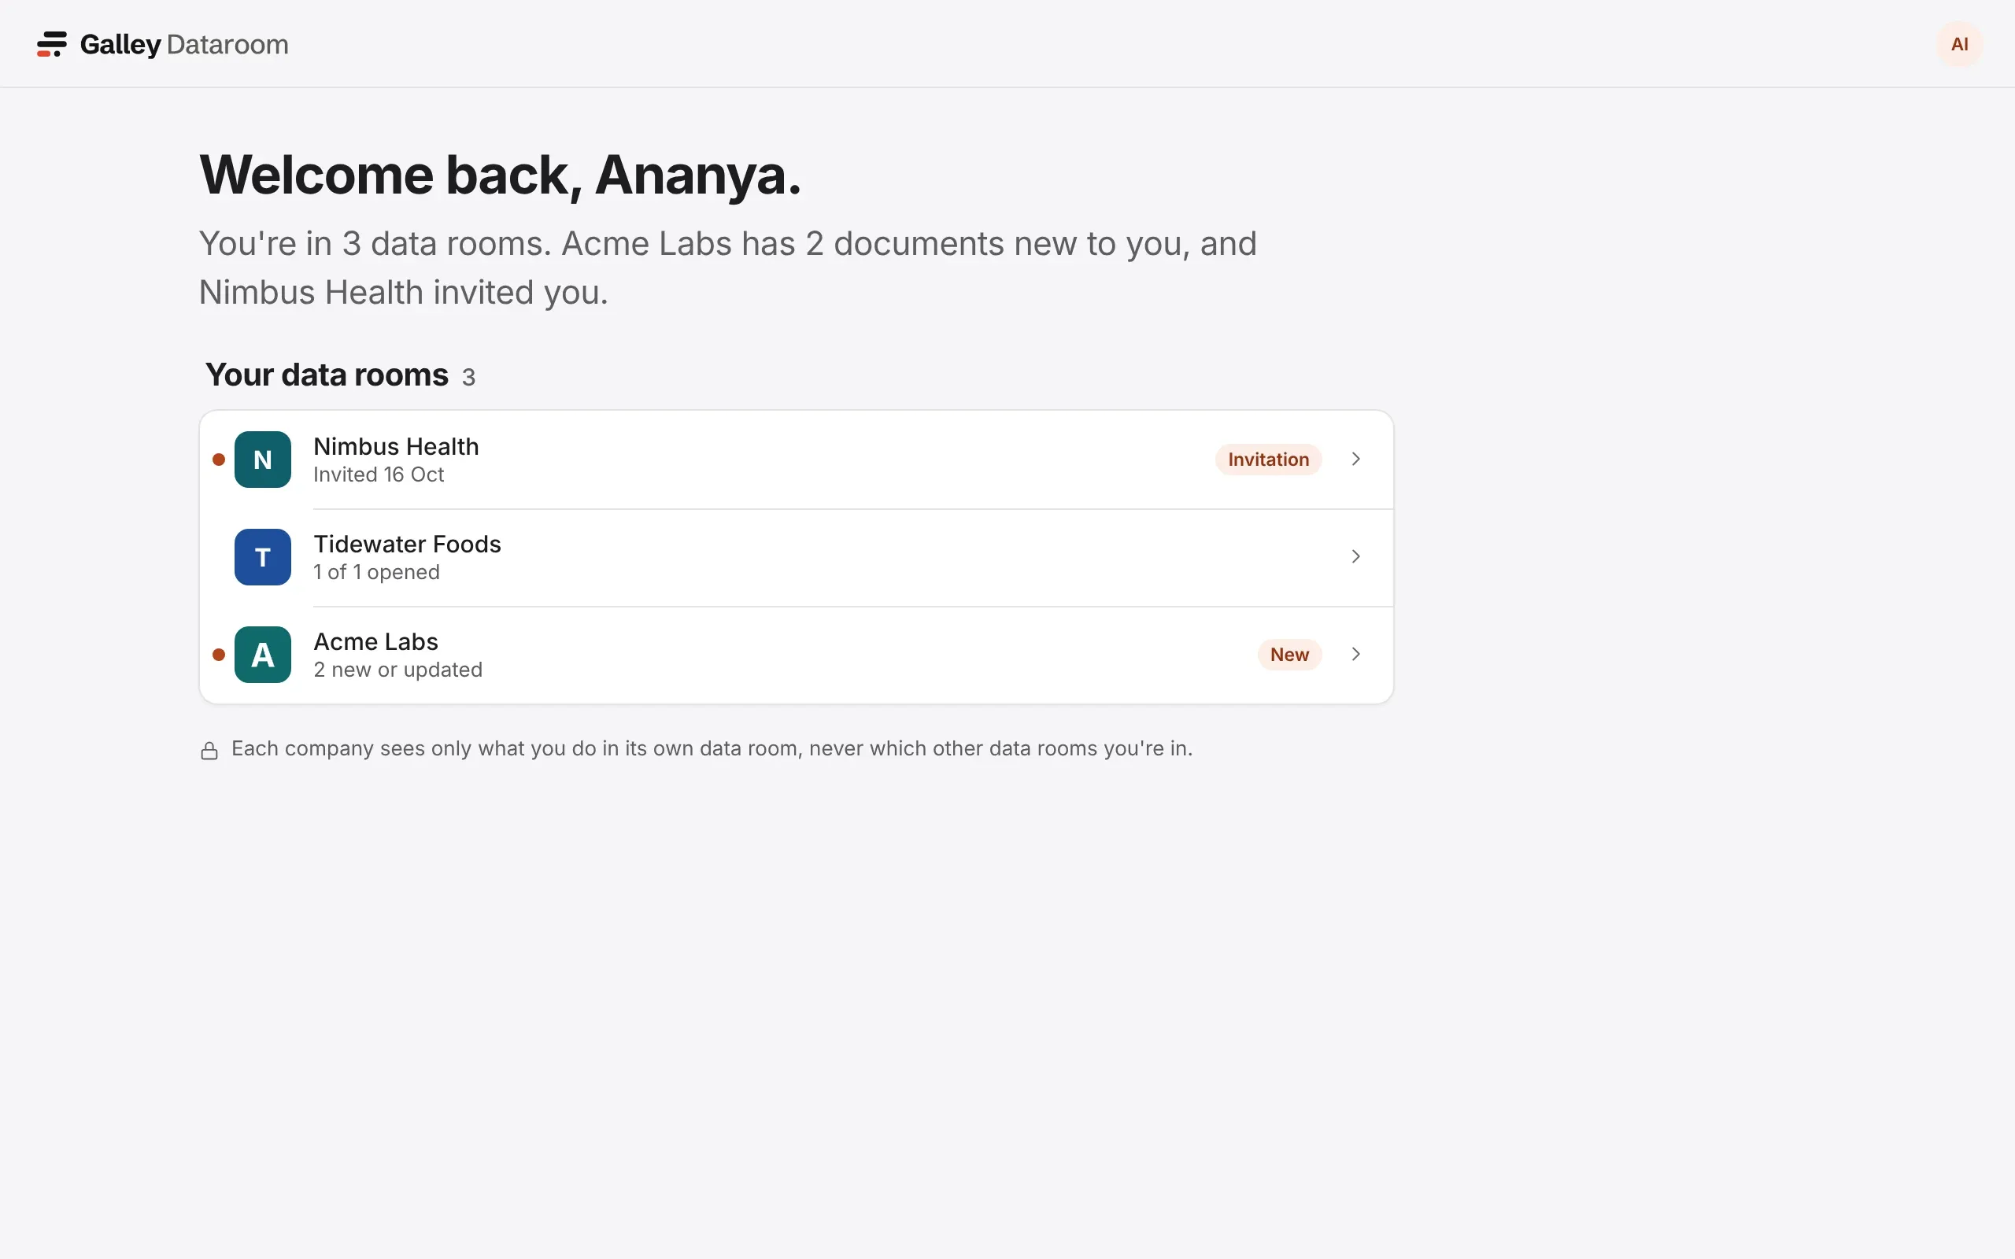Click the "Invited 16 Oct" subtitle
This screenshot has width=2015, height=1259.
coord(379,474)
